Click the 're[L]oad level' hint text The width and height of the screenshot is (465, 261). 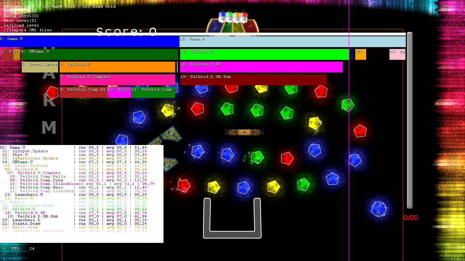coord(21,25)
